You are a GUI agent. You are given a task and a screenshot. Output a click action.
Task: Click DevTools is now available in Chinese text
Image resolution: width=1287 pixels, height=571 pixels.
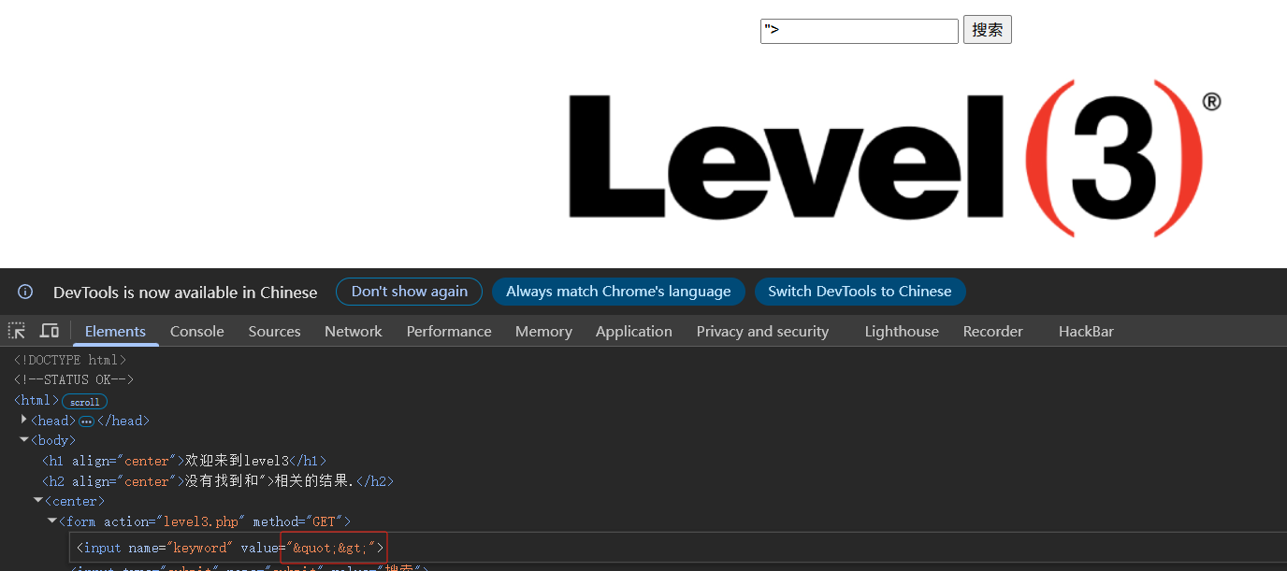[x=185, y=293]
